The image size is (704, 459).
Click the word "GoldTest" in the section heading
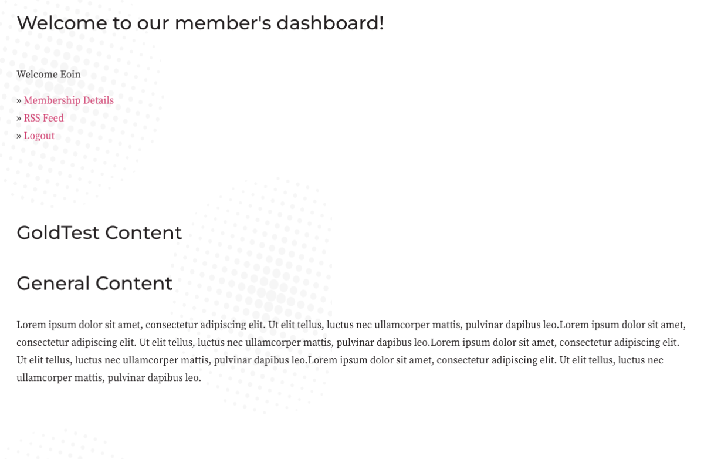[58, 232]
